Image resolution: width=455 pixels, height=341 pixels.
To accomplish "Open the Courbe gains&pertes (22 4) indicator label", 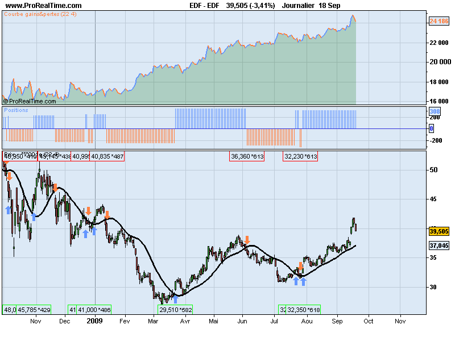I will (40, 14).
